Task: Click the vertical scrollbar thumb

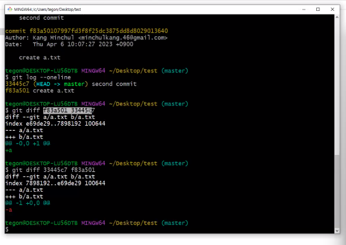Action: click(x=337, y=191)
